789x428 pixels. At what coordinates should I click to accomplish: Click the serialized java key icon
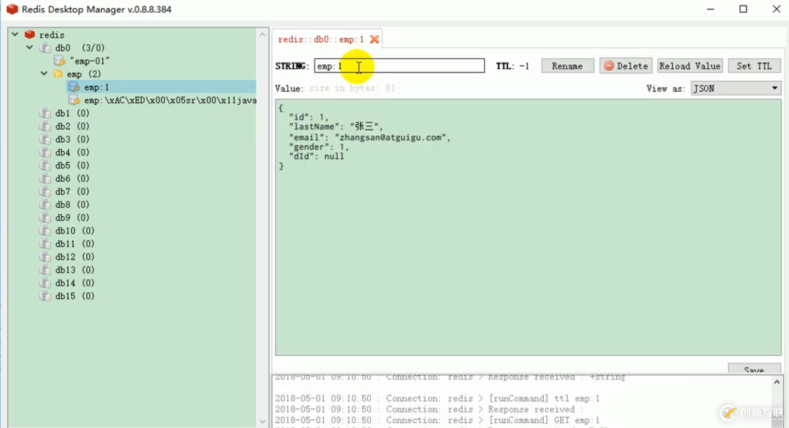click(x=74, y=100)
